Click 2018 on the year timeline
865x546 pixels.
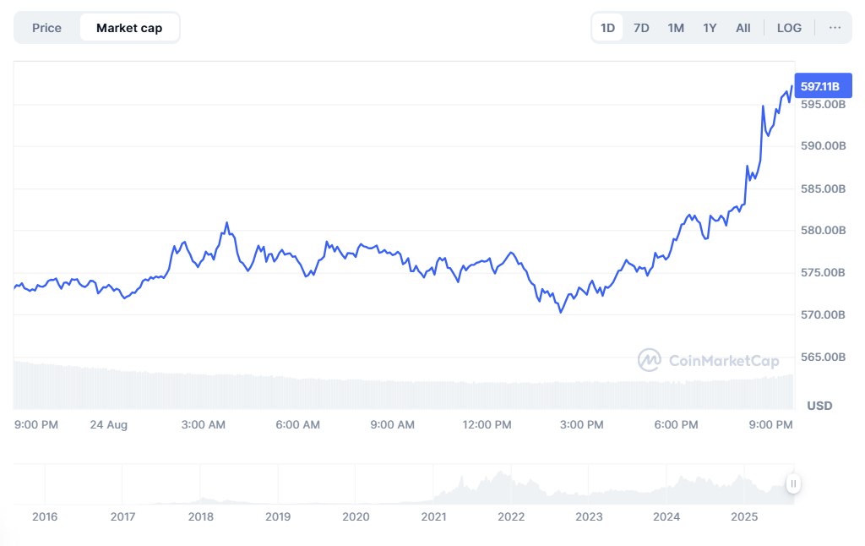pos(200,516)
